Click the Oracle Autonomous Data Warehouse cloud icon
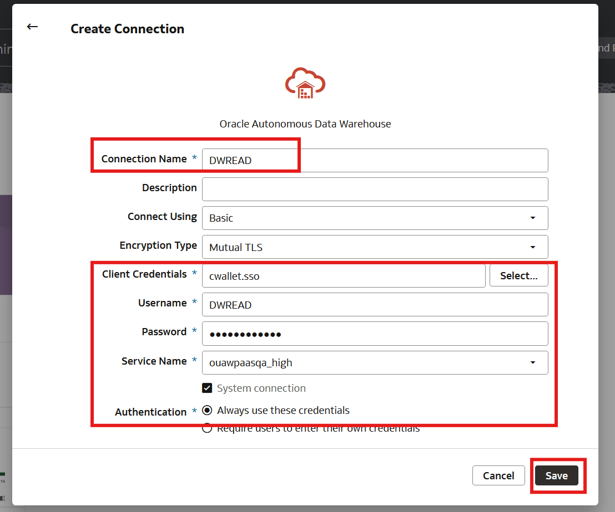 [x=305, y=83]
